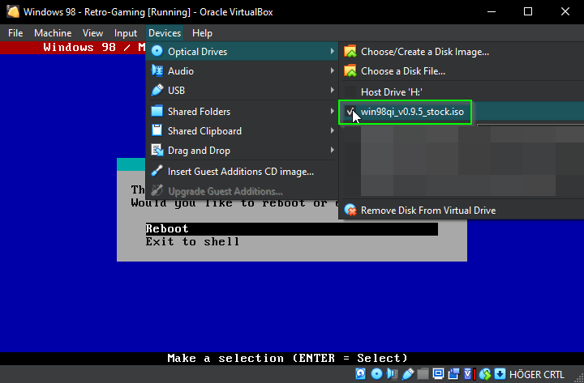
Task: Minimize the VirtualBox window
Action: click(492, 11)
